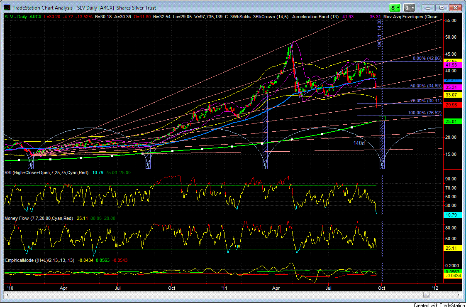Click the 90.00 RSI scale label

[451, 179]
